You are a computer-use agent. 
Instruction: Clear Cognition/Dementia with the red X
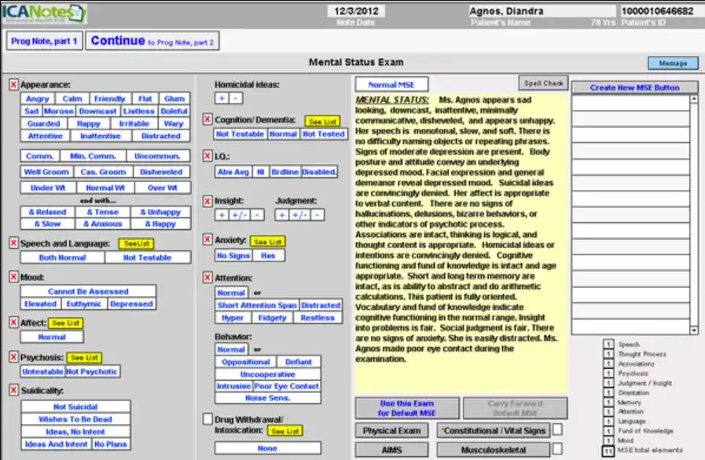pyautogui.click(x=208, y=119)
